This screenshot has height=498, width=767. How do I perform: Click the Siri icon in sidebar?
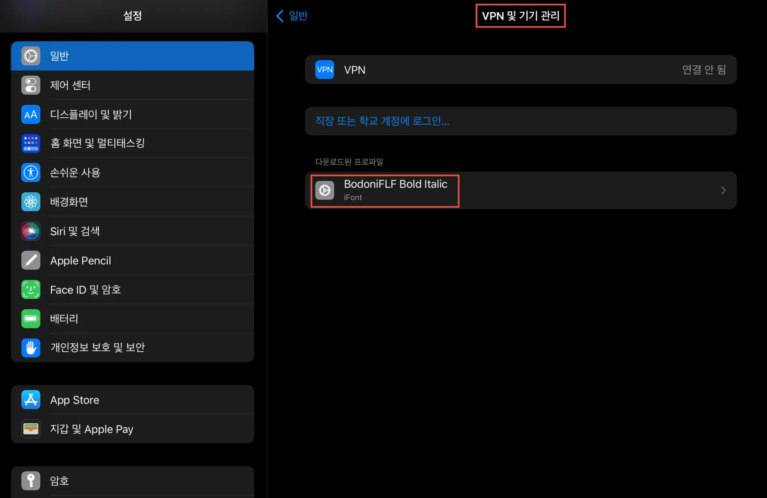31,231
